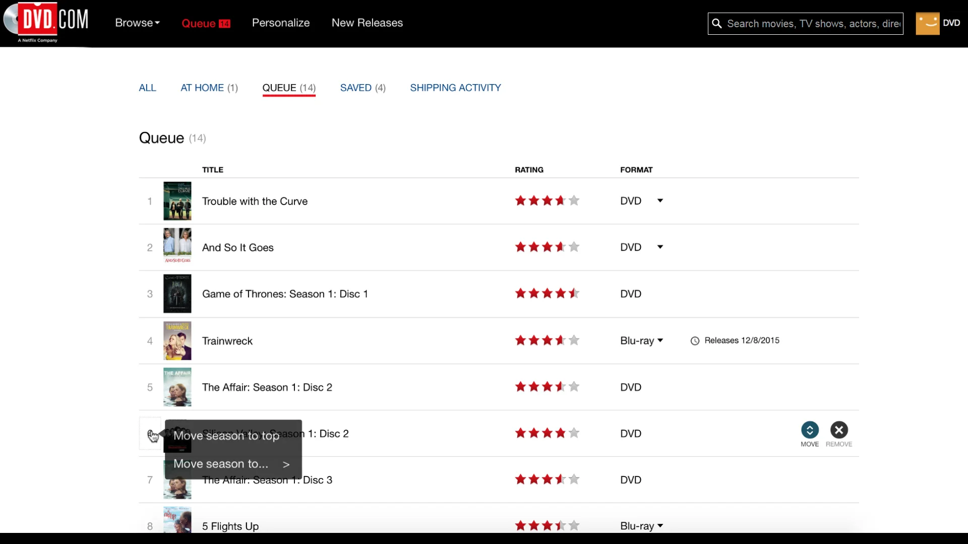This screenshot has width=968, height=544.
Task: Open format dropdown for And So It Goes
Action: coord(660,247)
